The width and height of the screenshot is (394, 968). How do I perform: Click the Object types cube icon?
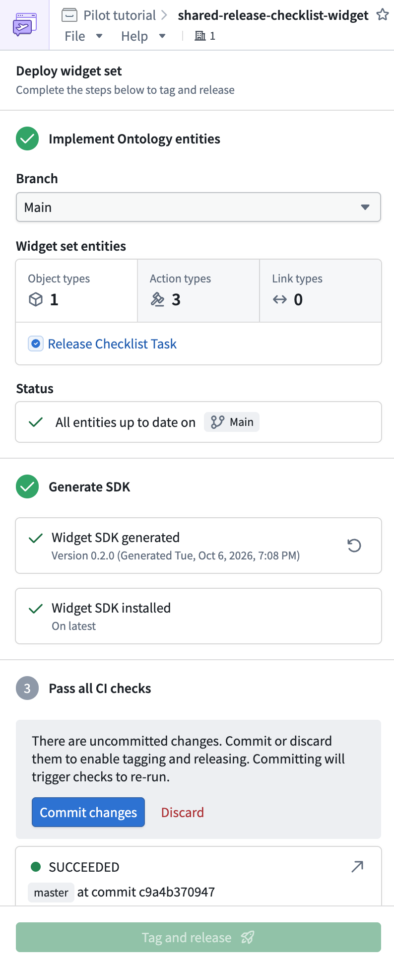36,300
